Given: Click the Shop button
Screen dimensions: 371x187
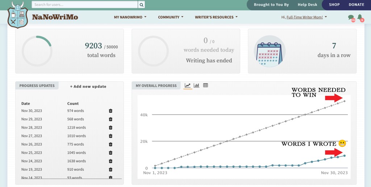Looking at the screenshot, I should (334, 5).
